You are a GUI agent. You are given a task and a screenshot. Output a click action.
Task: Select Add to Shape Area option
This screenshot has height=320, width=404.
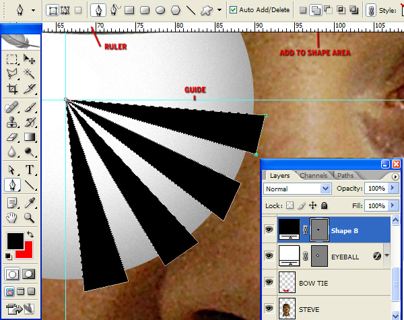(x=316, y=10)
